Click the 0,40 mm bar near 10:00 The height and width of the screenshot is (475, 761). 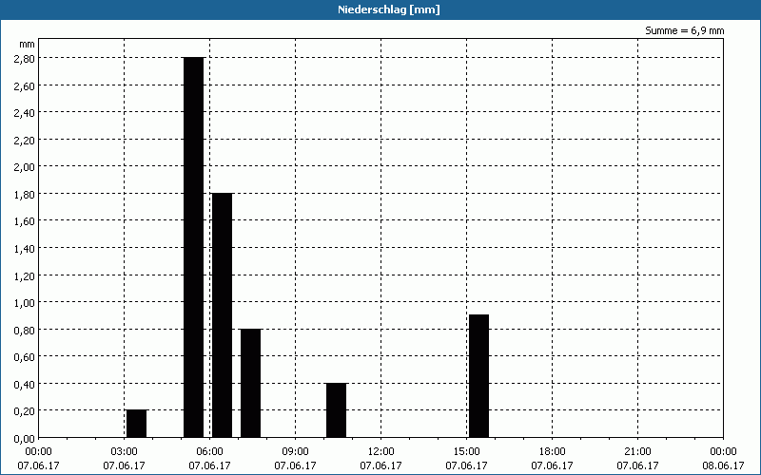point(337,410)
